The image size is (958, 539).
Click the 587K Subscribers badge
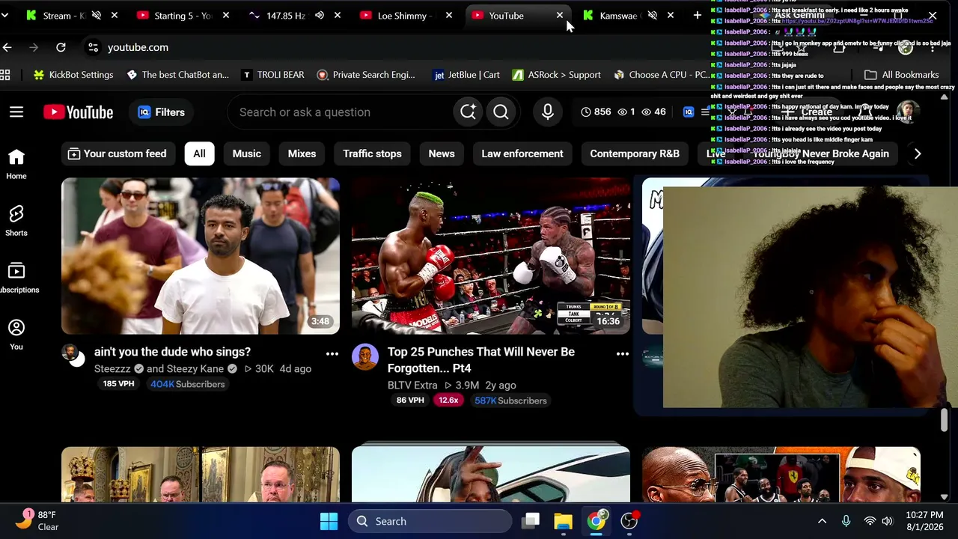(510, 401)
